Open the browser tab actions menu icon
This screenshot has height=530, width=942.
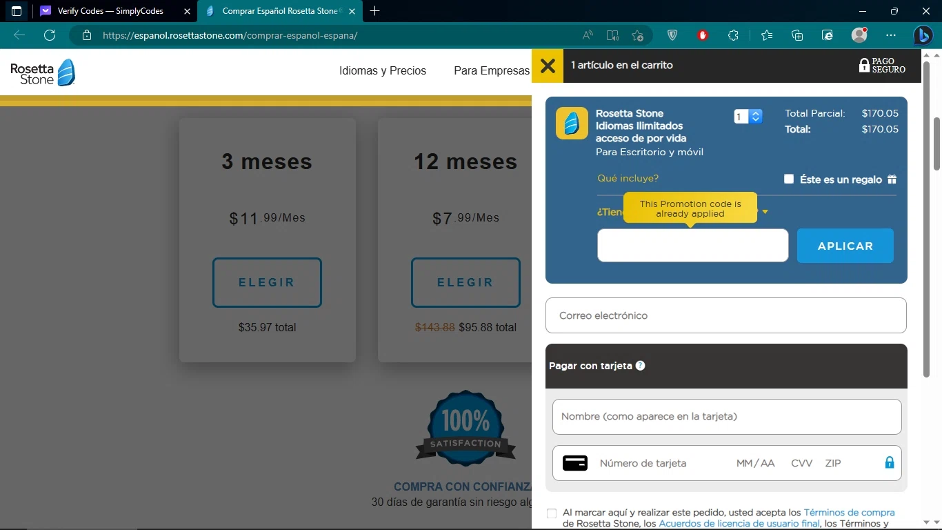tap(17, 11)
